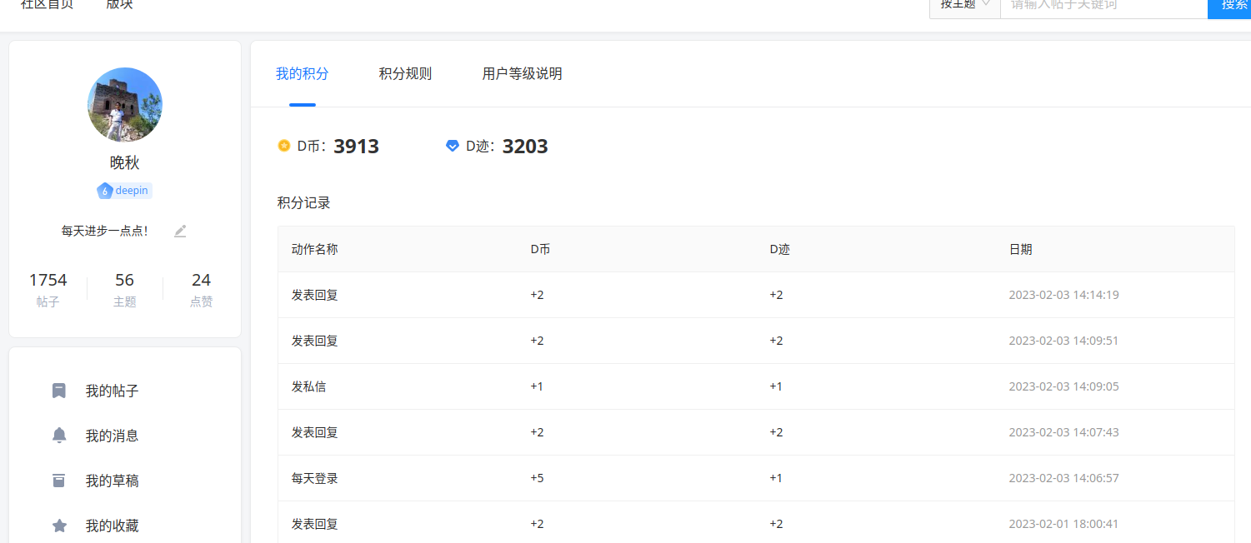Image resolution: width=1251 pixels, height=543 pixels.
Task: Open the 按主题 search type dropdown
Action: (965, 5)
